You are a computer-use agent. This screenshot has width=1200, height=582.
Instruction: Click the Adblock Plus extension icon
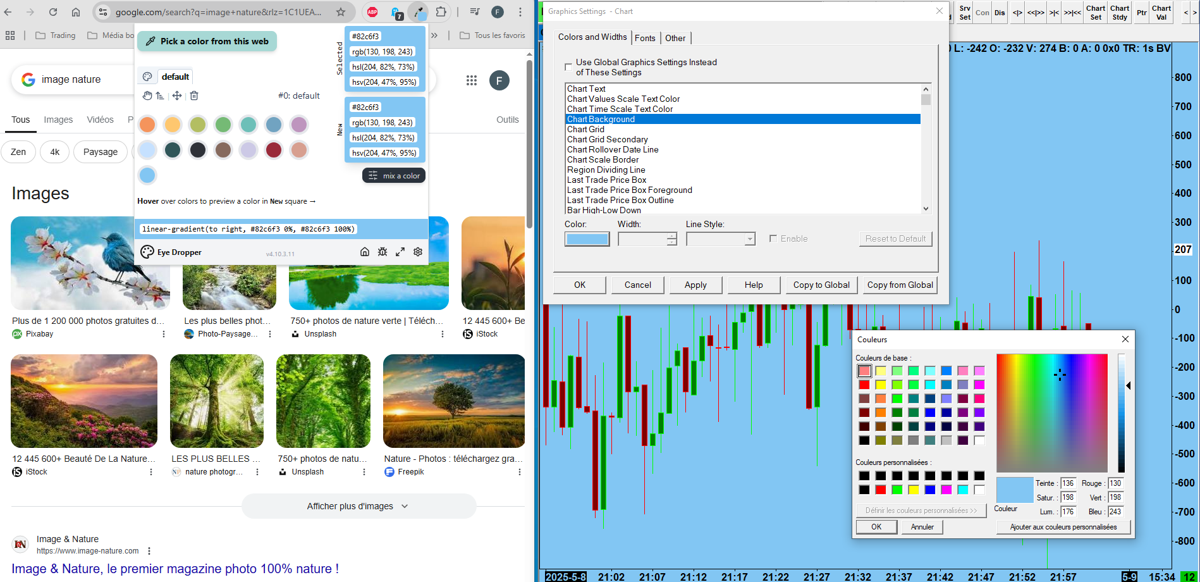click(372, 12)
